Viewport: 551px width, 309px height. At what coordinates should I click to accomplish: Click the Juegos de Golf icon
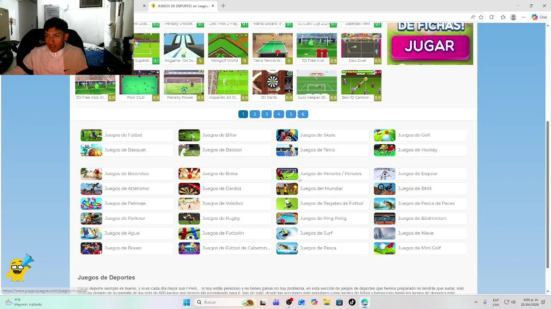click(384, 135)
